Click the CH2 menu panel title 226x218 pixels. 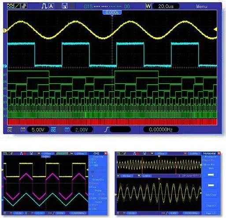[96, 154]
